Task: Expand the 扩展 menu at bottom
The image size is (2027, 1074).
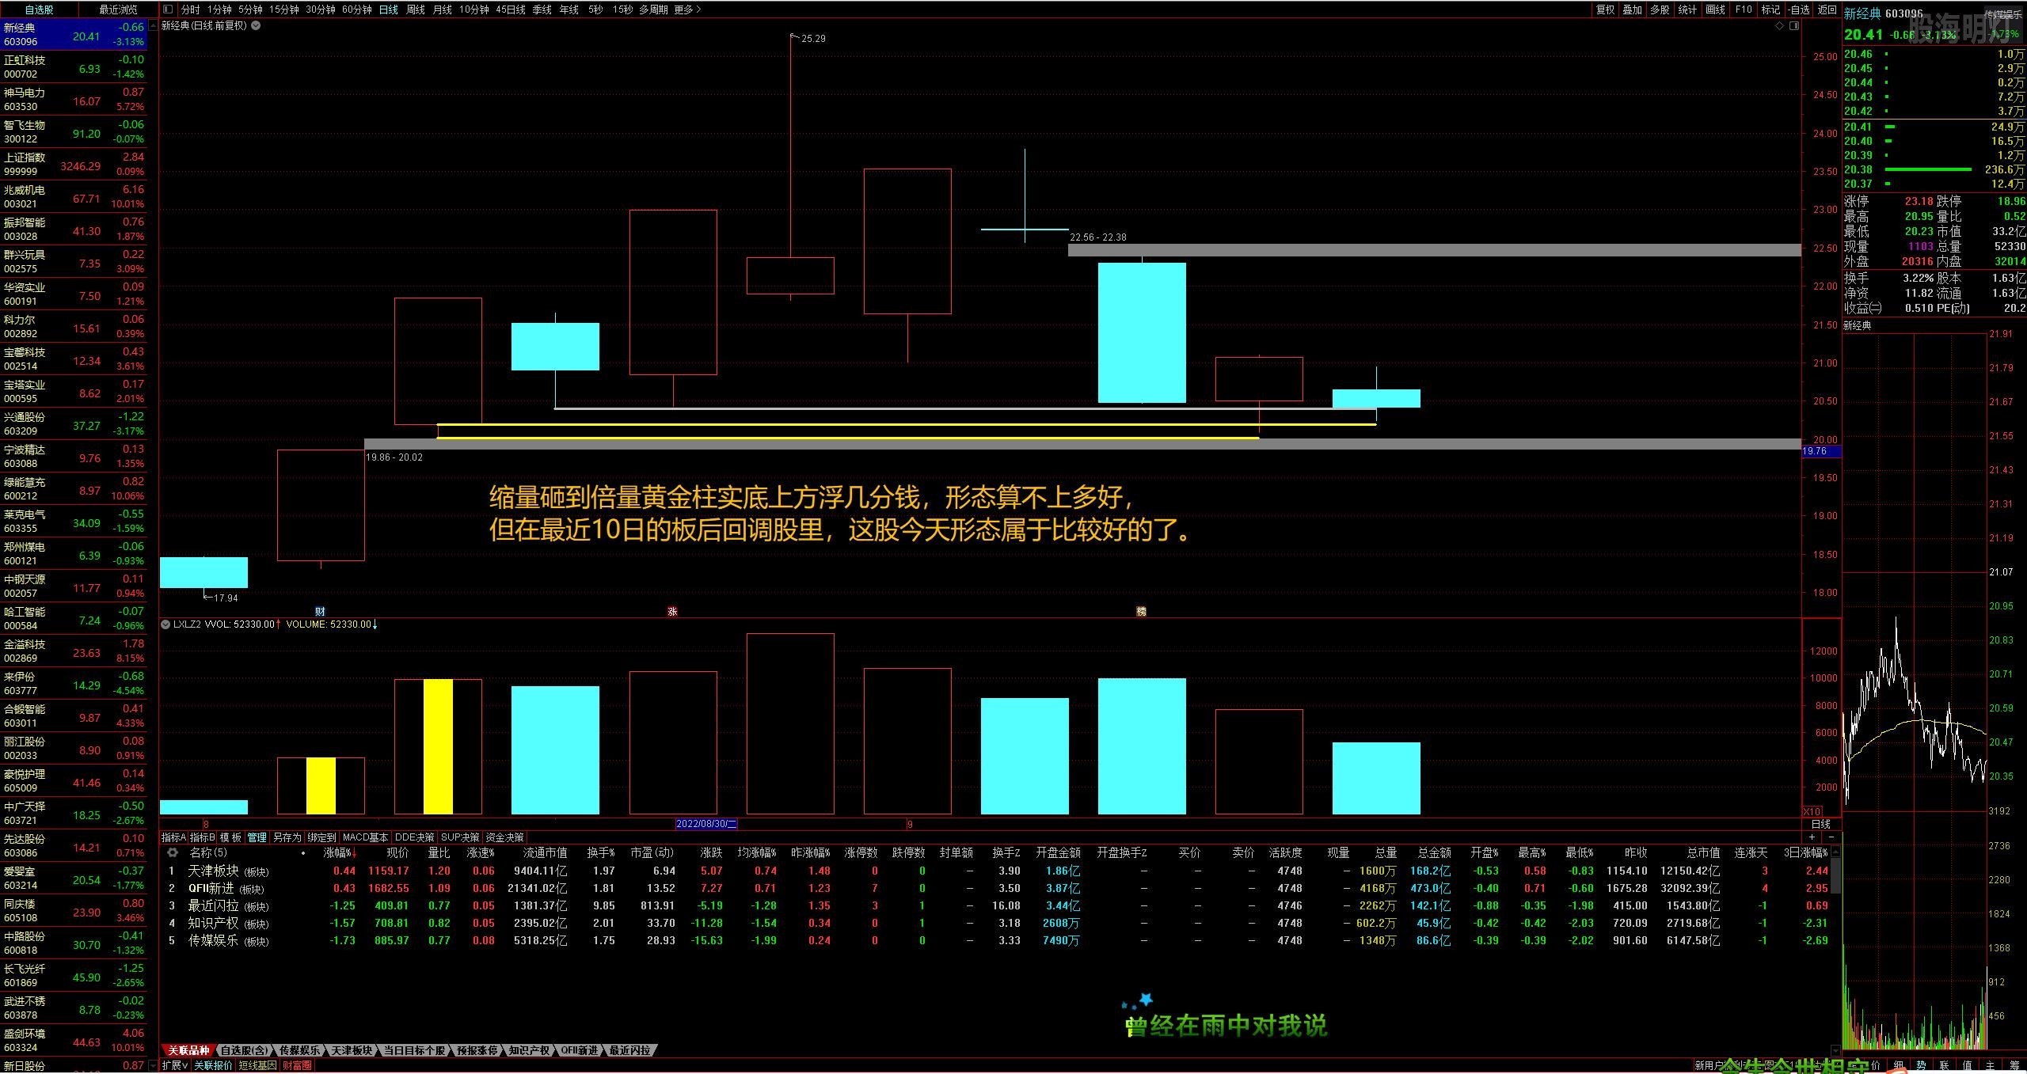Action: tap(175, 1065)
